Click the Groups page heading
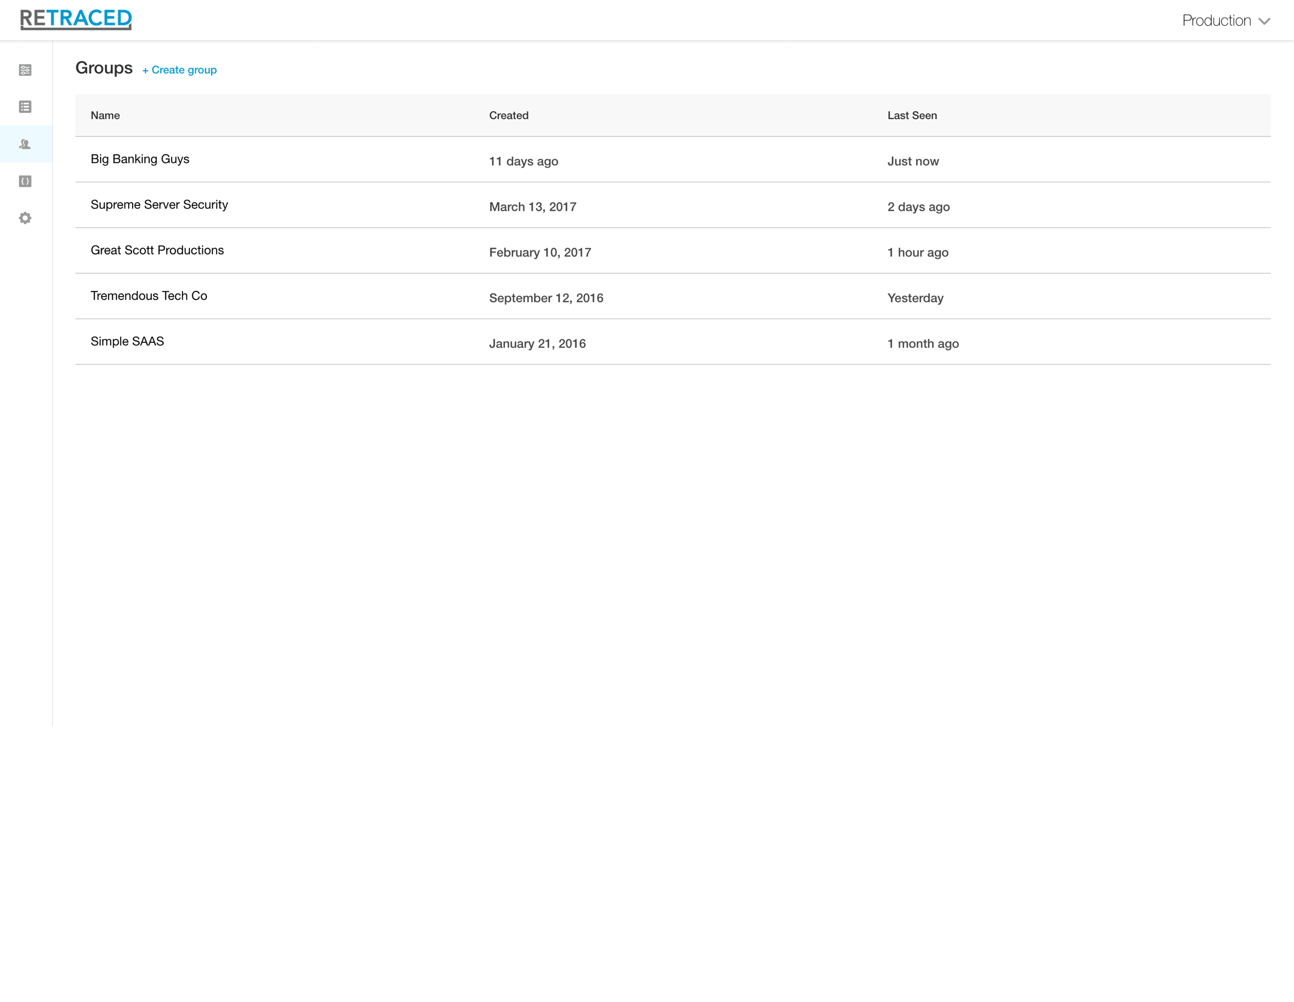The height and width of the screenshot is (1002, 1294). pos(104,68)
